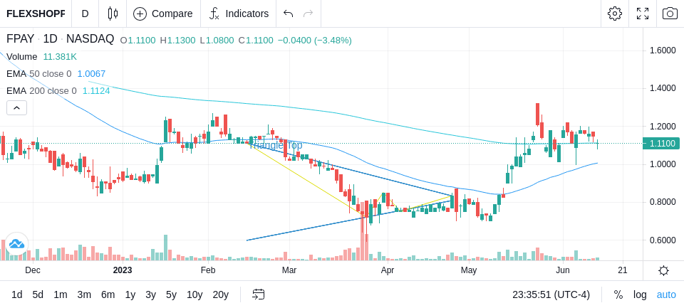Image resolution: width=684 pixels, height=308 pixels.
Task: Open the Indicators dialog
Action: pyautogui.click(x=239, y=14)
